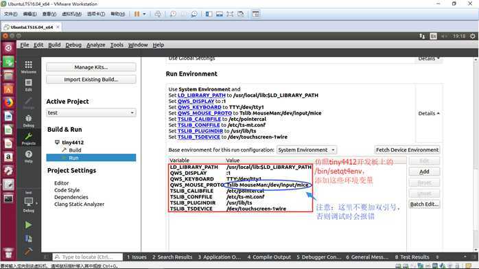
Task: Click the VMware pause virtual machine icon
Action: [x=137, y=14]
